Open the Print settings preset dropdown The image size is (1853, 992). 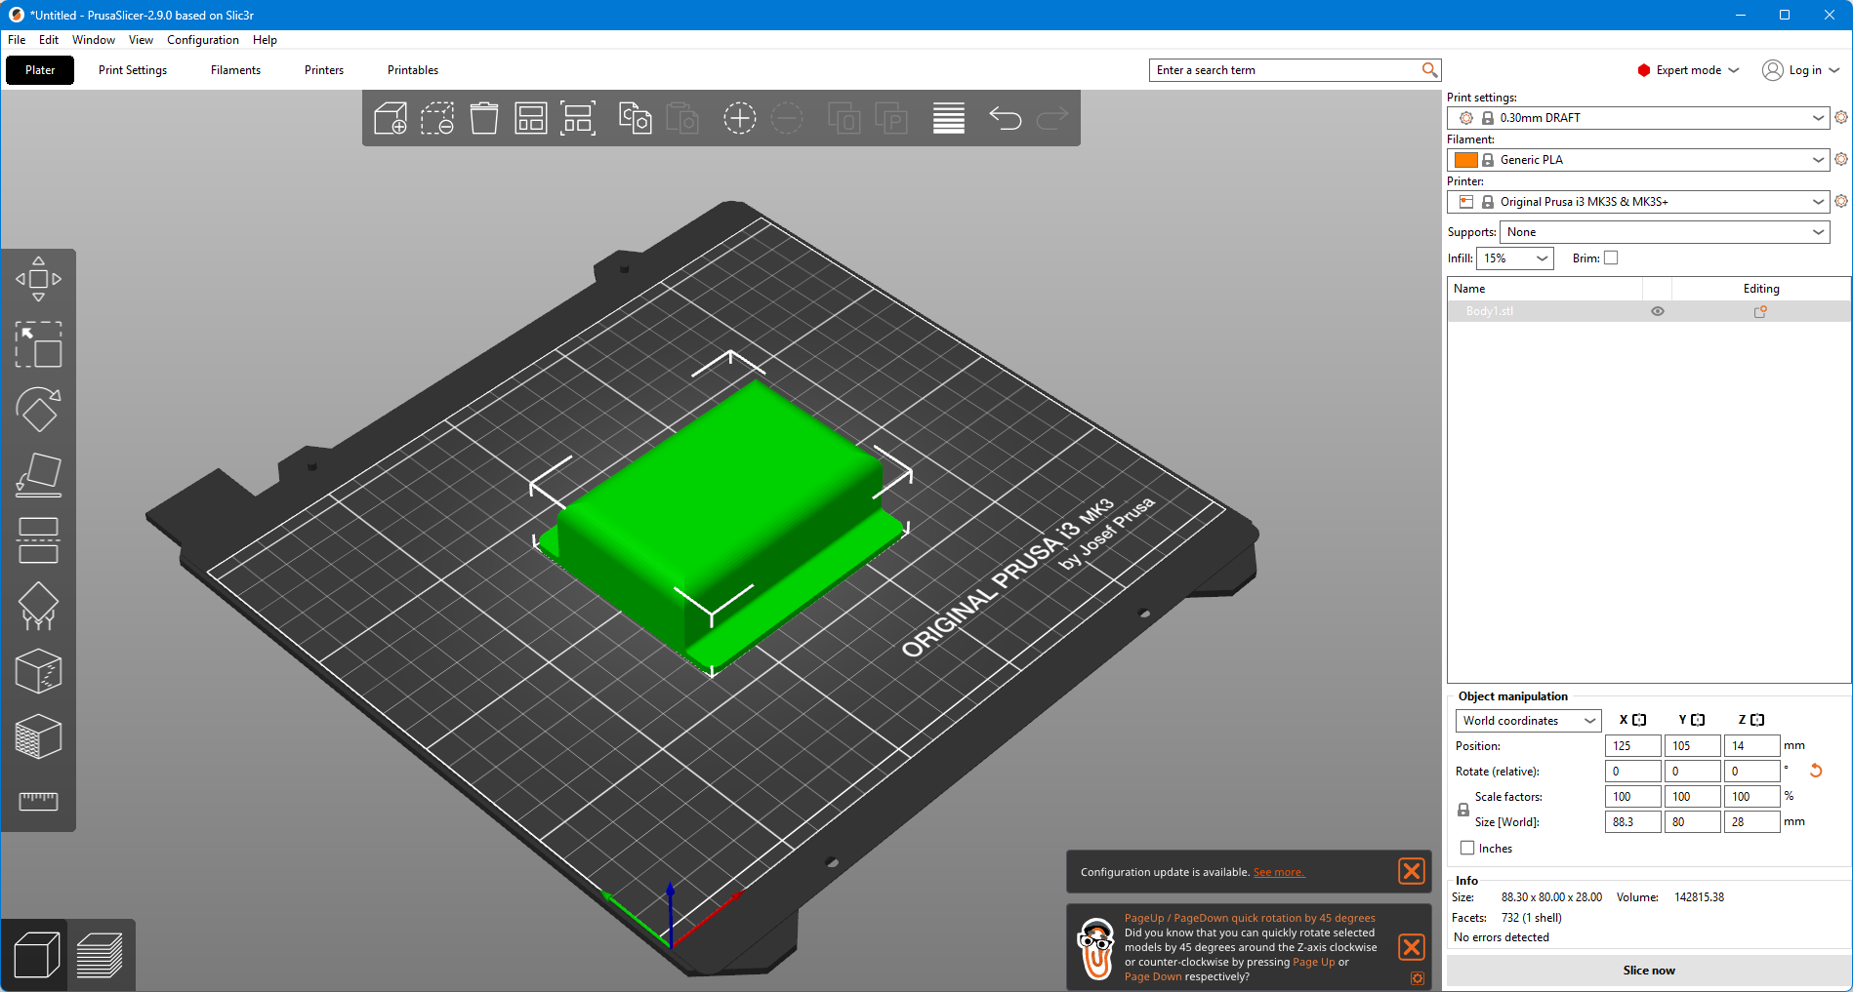pos(1638,118)
